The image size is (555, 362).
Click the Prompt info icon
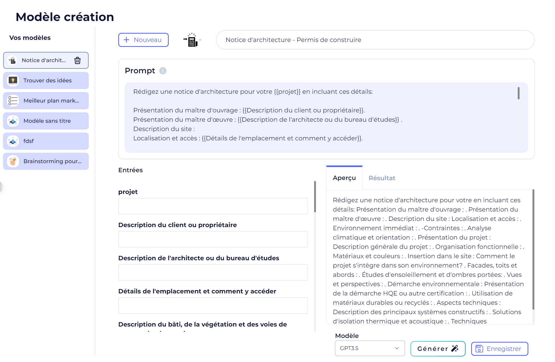coord(162,71)
